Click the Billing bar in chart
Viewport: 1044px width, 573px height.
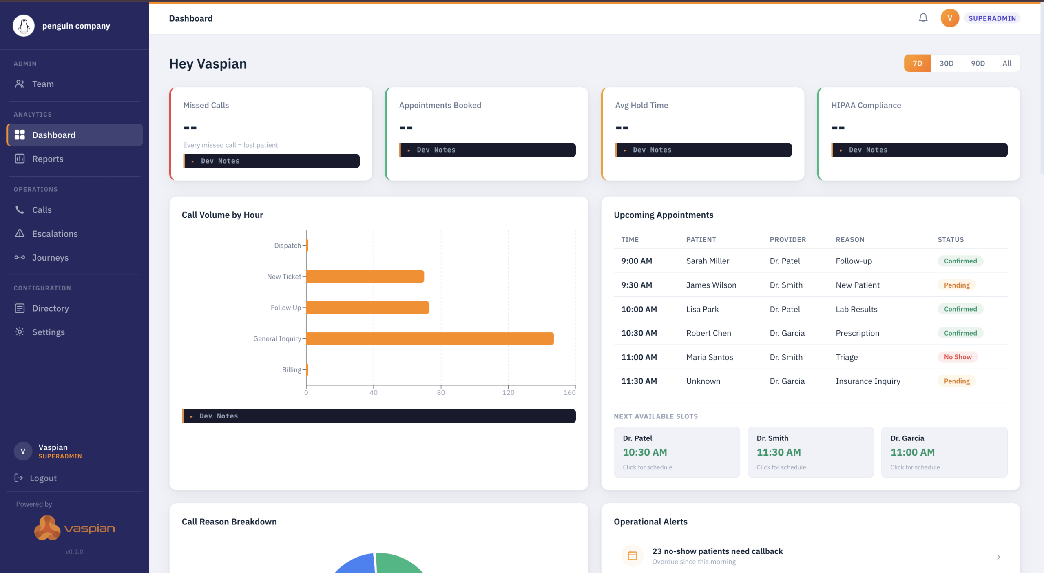tap(307, 369)
